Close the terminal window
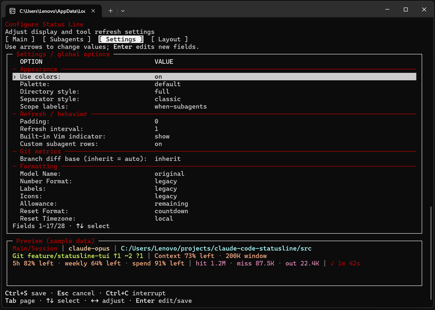 pos(424,10)
